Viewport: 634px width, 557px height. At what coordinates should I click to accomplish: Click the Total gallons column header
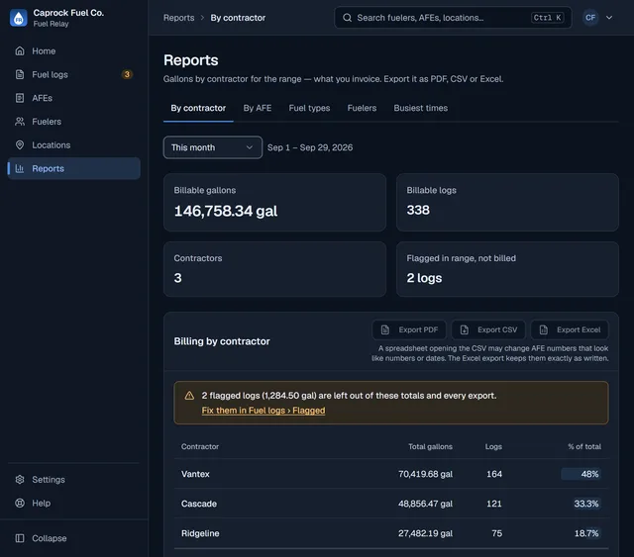(430, 446)
